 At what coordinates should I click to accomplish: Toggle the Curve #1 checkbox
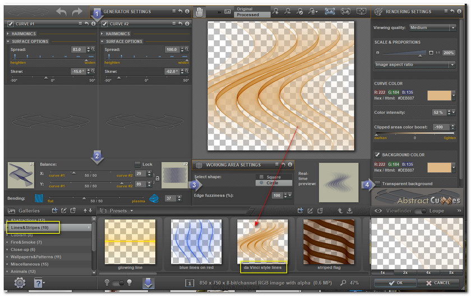pyautogui.click(x=11, y=24)
